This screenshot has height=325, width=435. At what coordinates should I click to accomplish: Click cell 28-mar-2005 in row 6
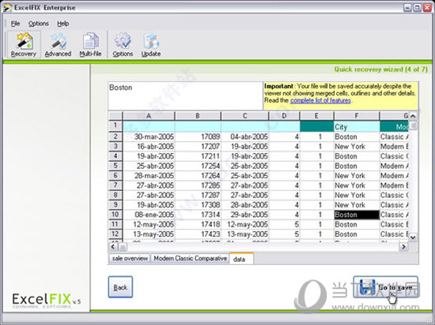click(x=149, y=176)
